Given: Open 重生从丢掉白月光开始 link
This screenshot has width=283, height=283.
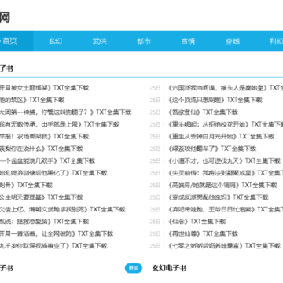Looking at the screenshot, I should [x=222, y=136].
